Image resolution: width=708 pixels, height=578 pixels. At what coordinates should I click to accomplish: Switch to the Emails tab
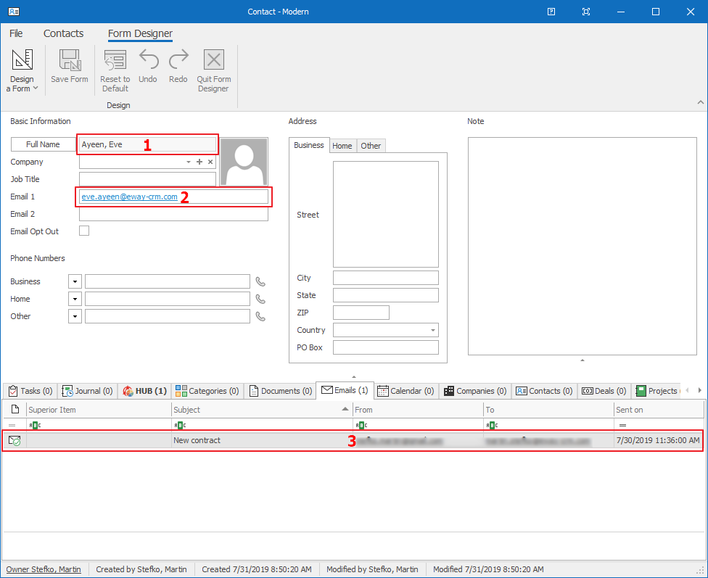[345, 390]
